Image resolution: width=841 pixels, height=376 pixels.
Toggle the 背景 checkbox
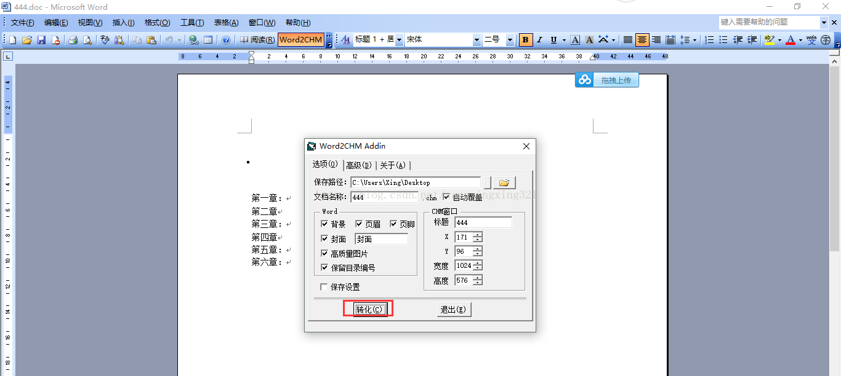tap(324, 224)
